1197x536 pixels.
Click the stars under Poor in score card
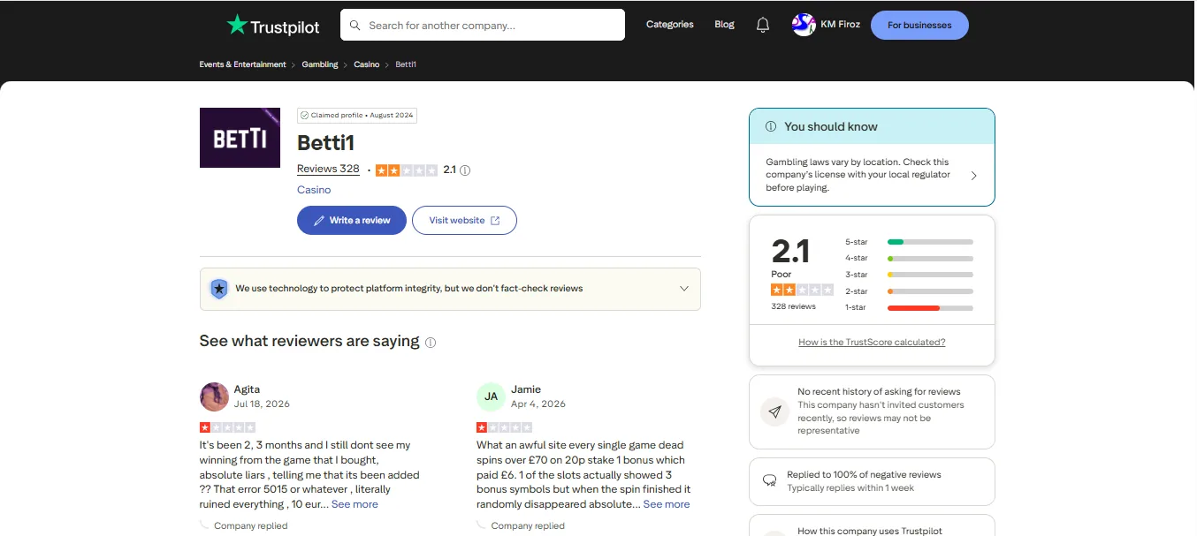(x=802, y=290)
